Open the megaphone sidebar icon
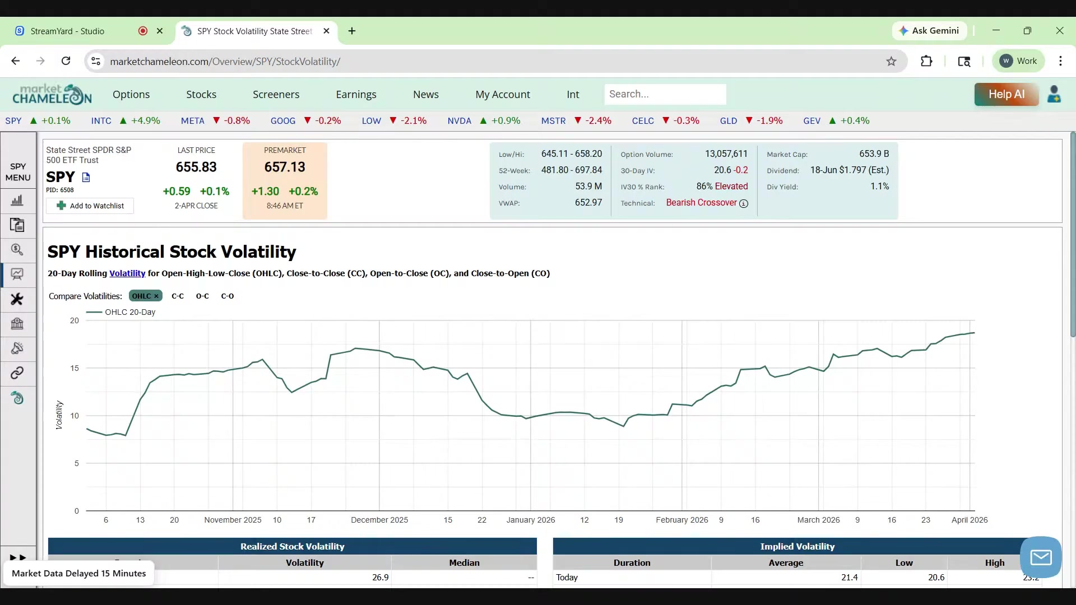 click(x=17, y=348)
